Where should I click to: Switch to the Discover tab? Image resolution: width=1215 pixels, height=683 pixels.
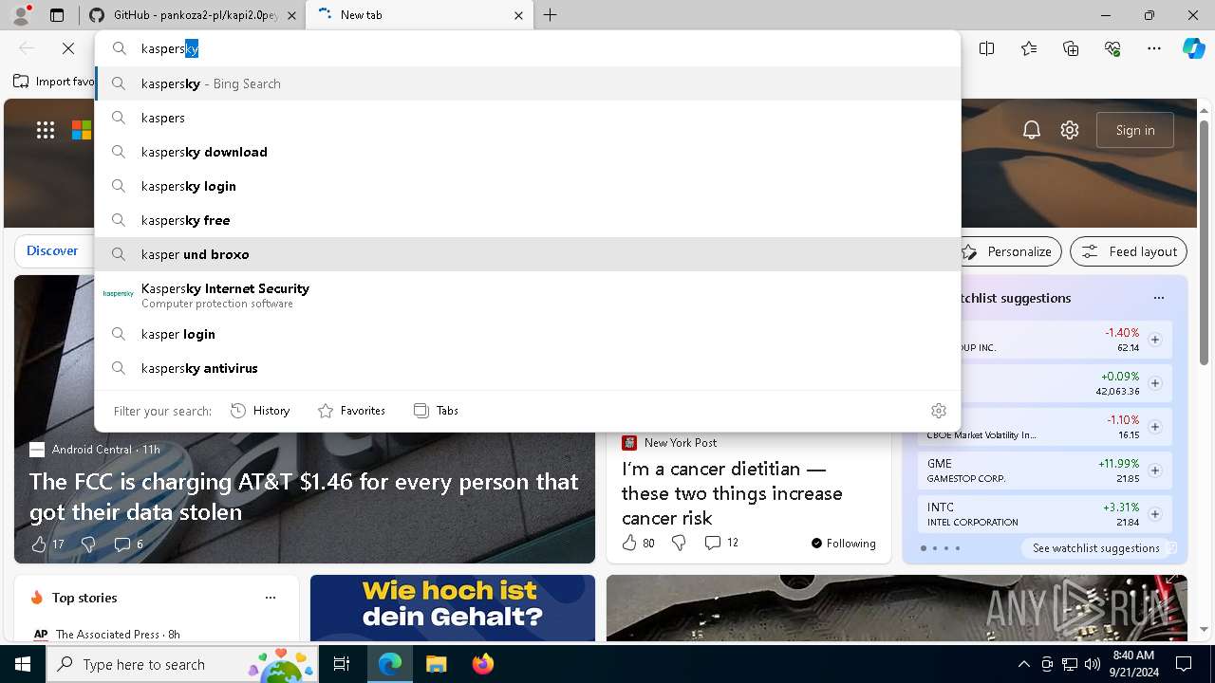52,250
